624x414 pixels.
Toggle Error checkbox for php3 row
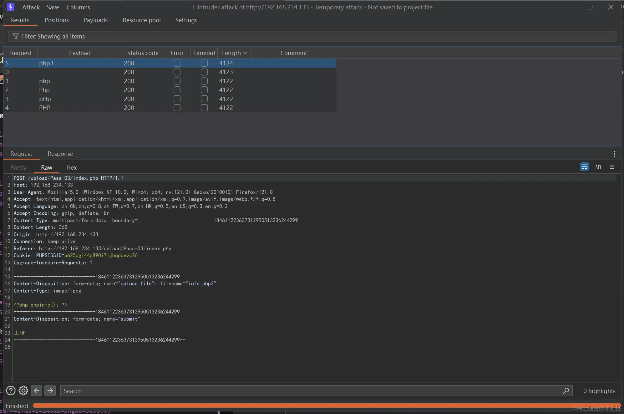coord(177,63)
